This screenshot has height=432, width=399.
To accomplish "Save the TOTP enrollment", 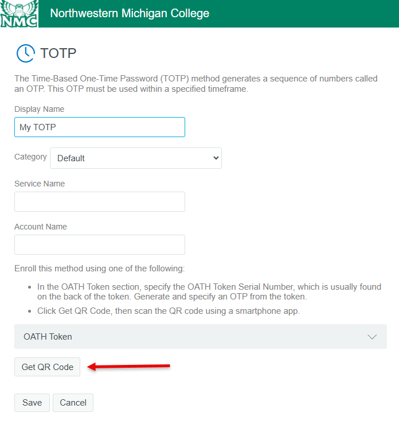I will tap(32, 403).
